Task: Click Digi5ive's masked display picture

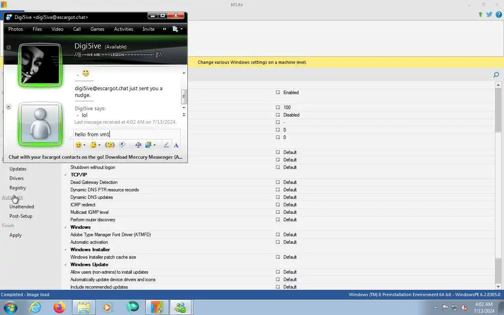Action: [40, 65]
